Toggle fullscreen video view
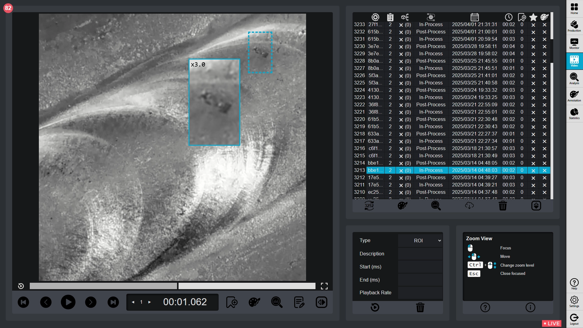583x328 pixels. [324, 286]
